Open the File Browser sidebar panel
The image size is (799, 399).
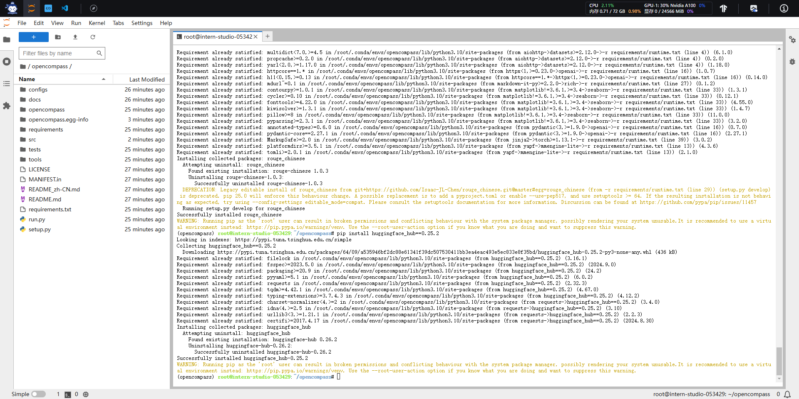[7, 40]
